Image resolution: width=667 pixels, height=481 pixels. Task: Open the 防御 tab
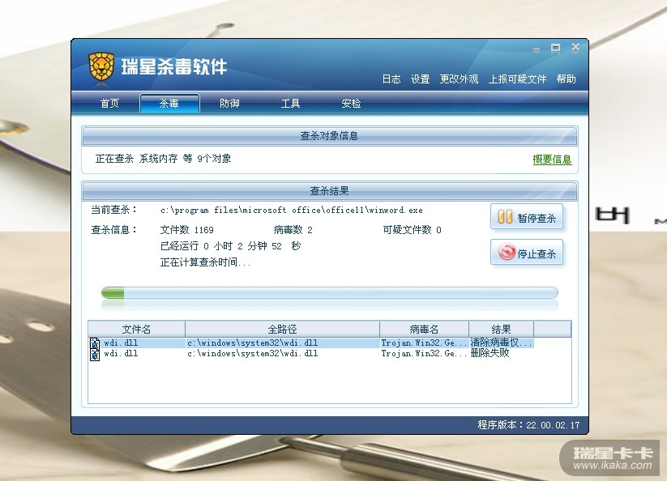(229, 104)
